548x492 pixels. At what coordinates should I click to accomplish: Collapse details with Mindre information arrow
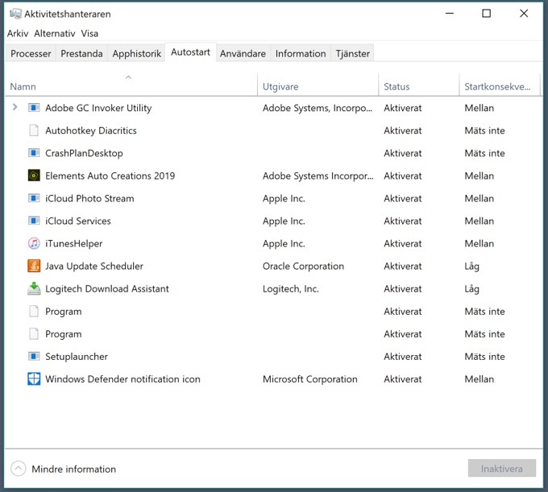pyautogui.click(x=18, y=469)
